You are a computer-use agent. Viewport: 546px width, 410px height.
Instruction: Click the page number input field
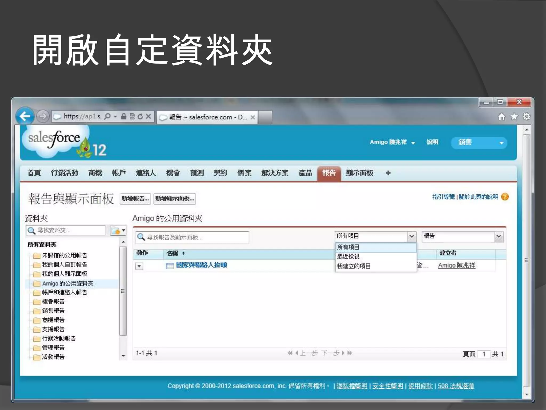click(484, 354)
